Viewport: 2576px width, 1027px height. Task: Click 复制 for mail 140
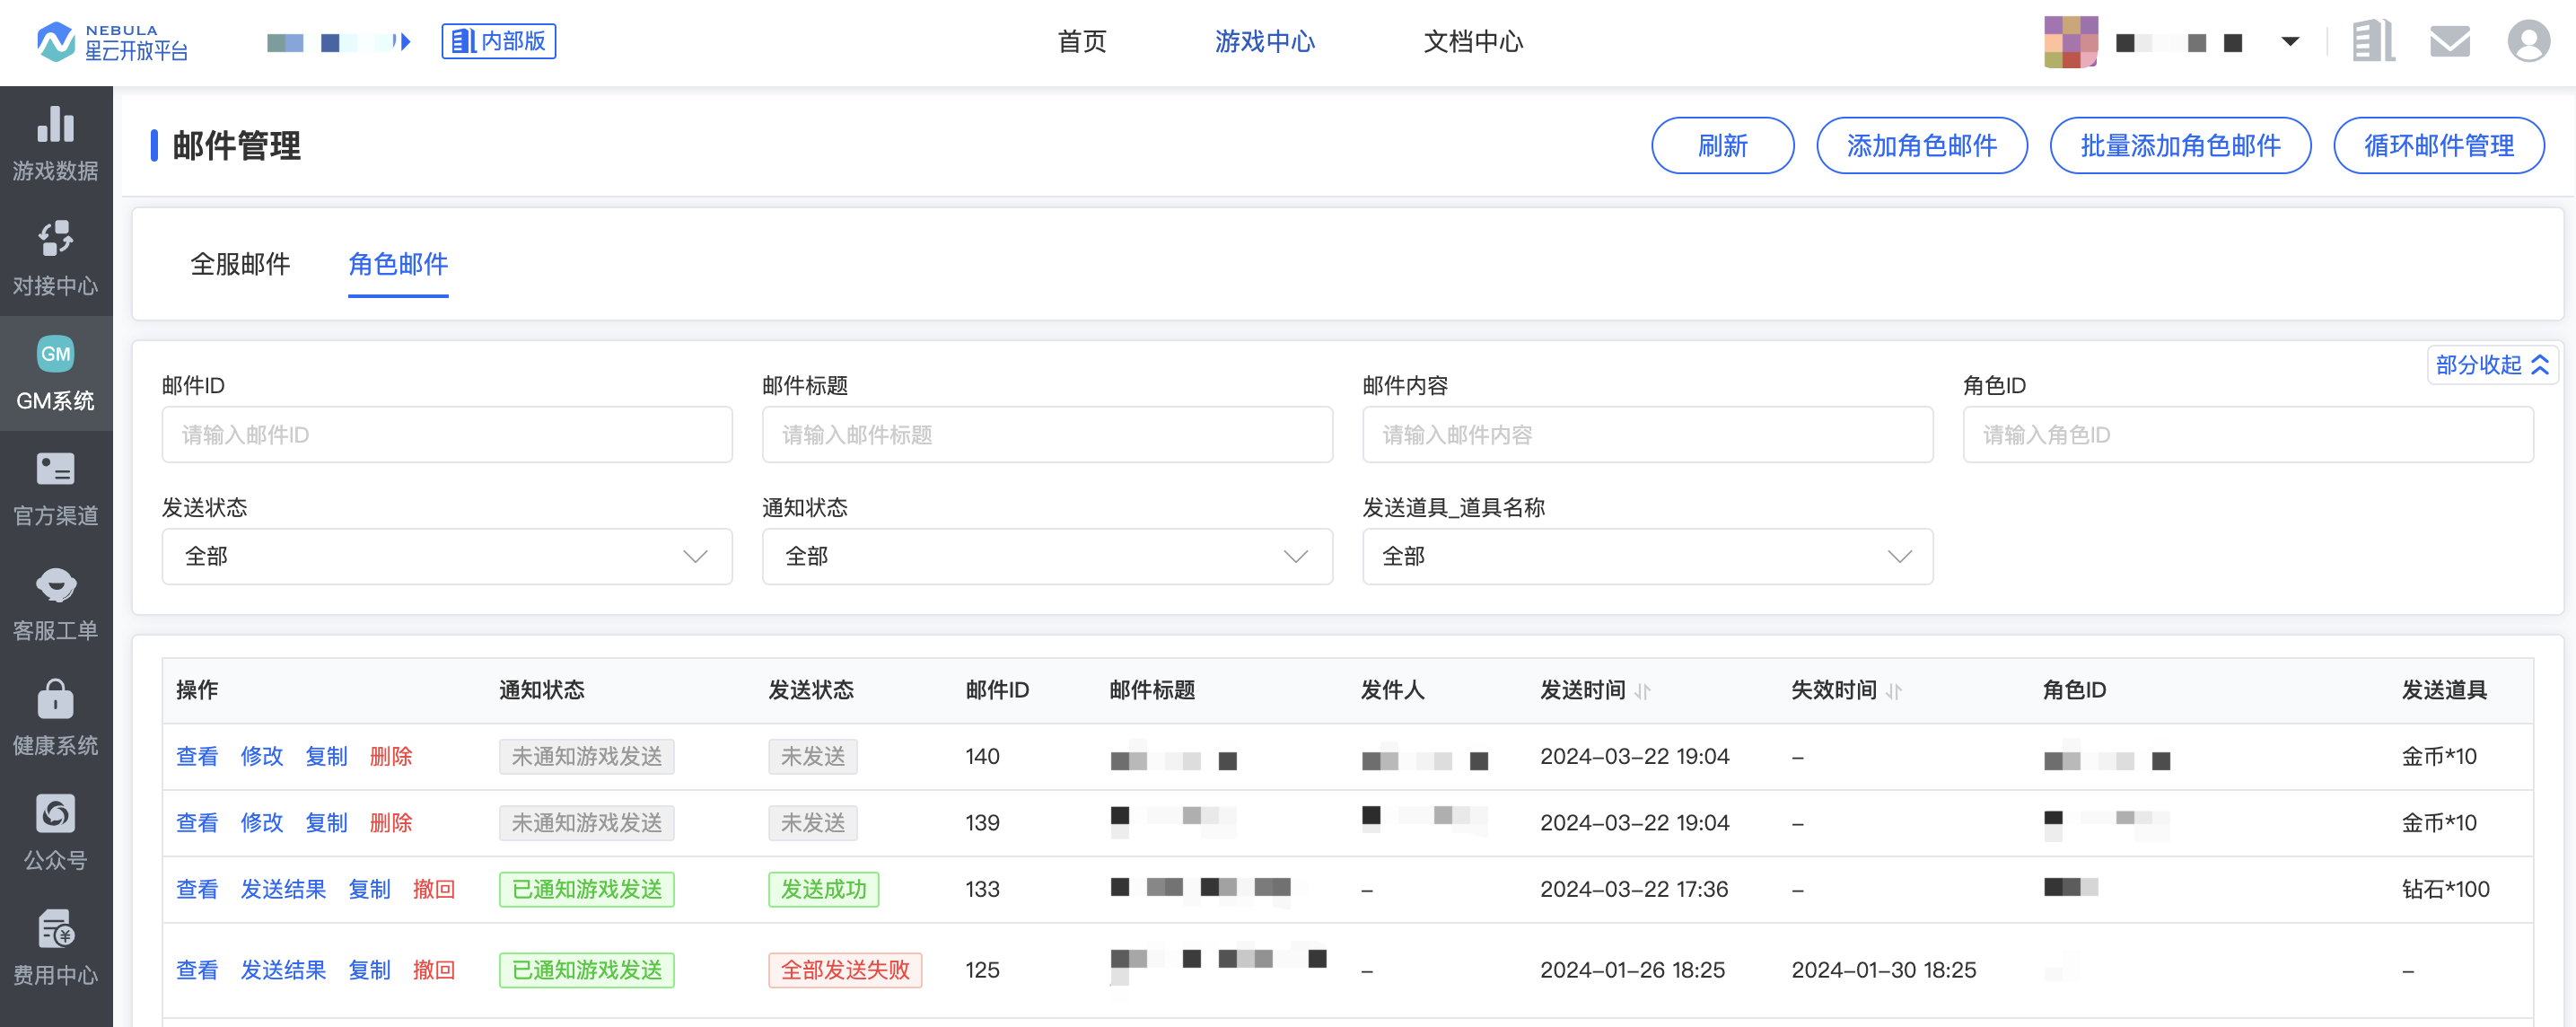click(326, 757)
